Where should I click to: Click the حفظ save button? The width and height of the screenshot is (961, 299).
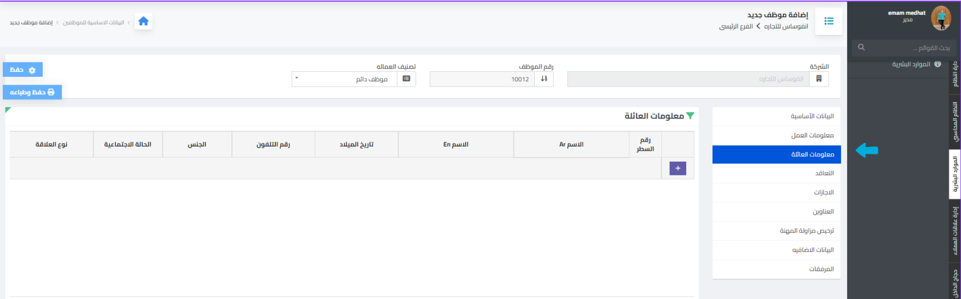click(x=23, y=70)
